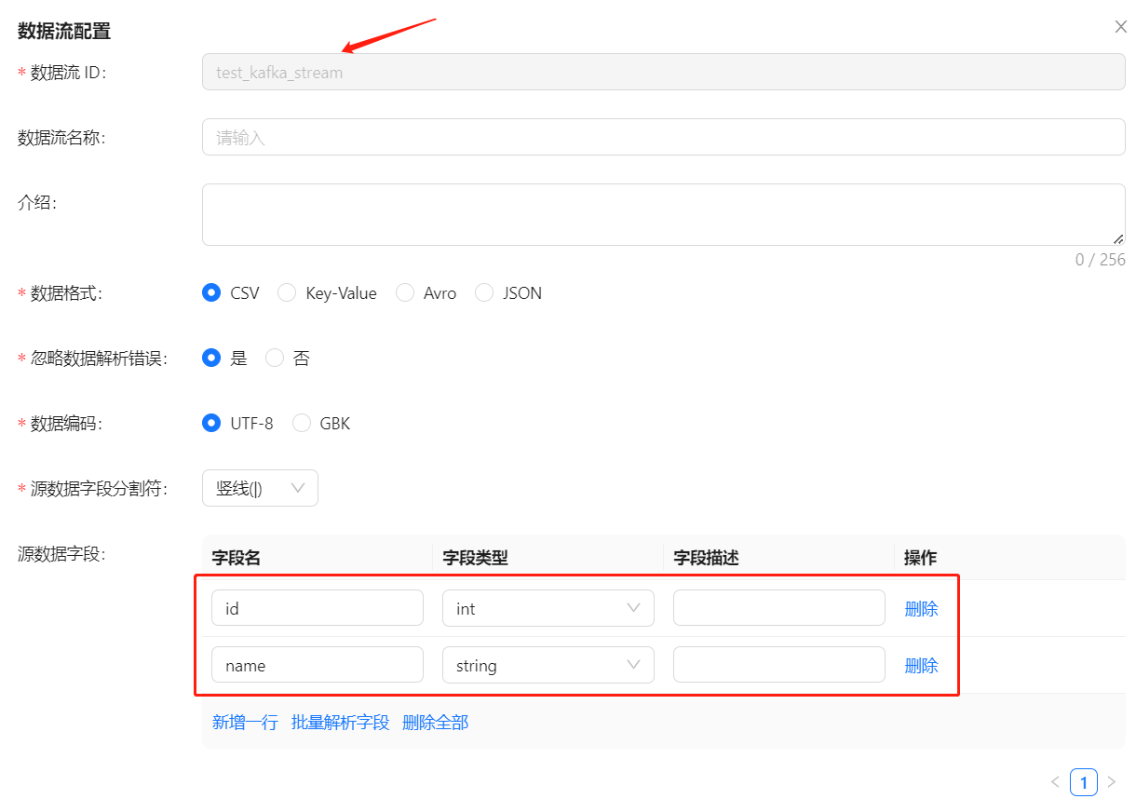Image resolution: width=1136 pixels, height=799 pixels.
Task: Delete the id field row
Action: pos(921,609)
